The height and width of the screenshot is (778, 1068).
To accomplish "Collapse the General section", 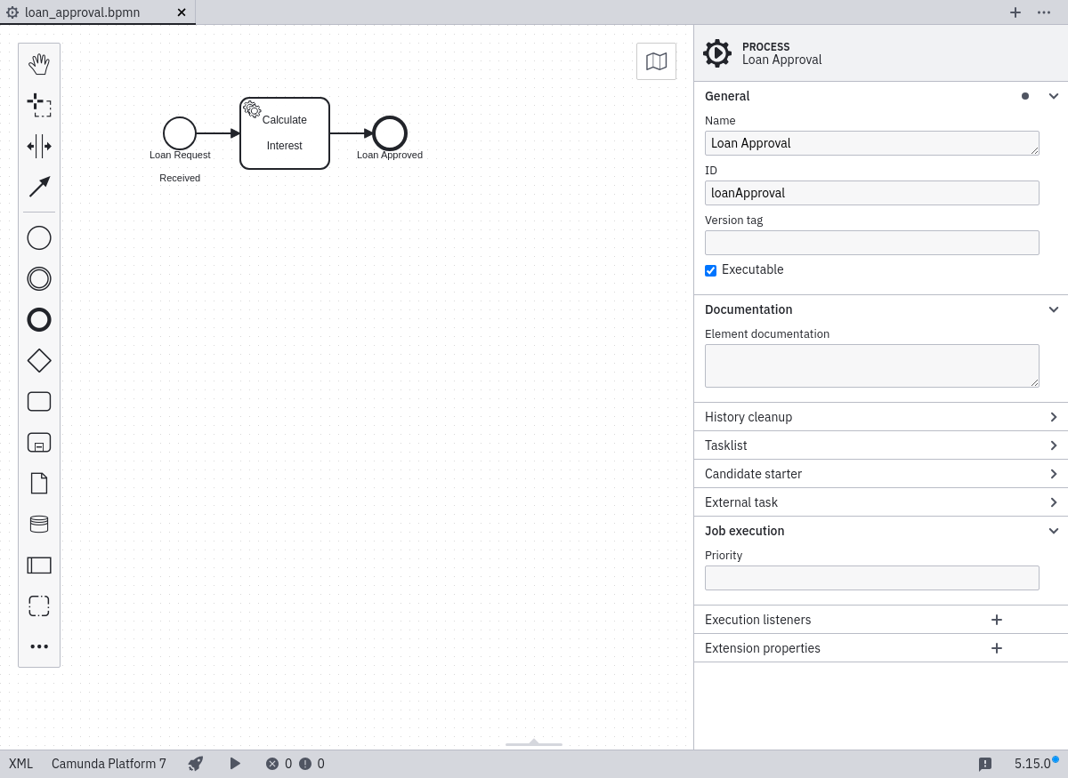I will pos(1053,96).
